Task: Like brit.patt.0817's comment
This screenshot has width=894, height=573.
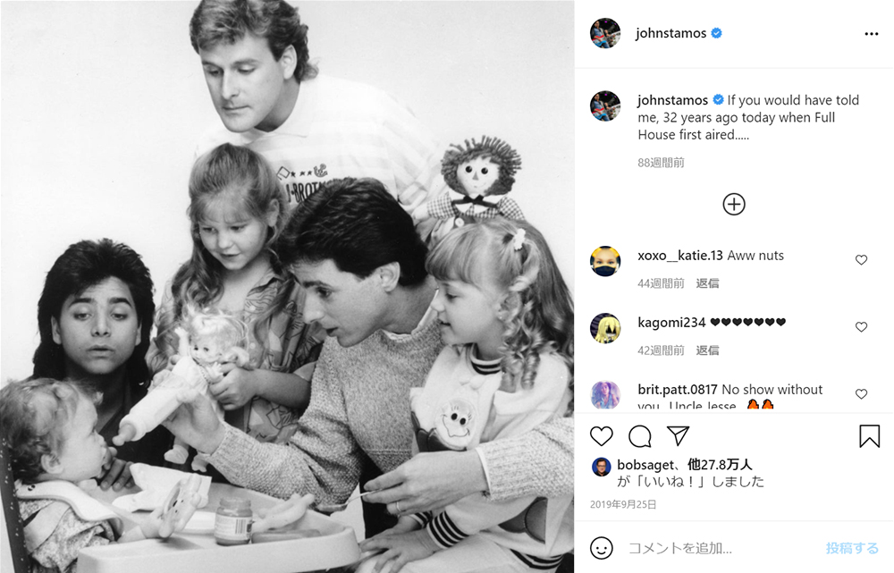Action: [x=861, y=394]
